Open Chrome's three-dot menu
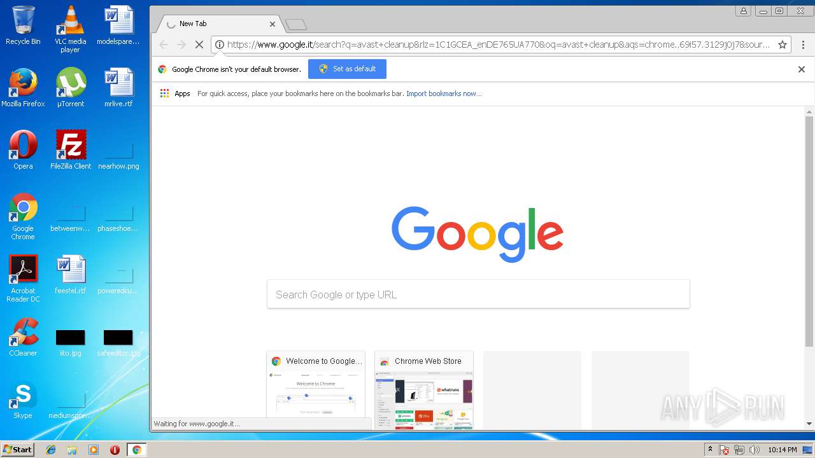This screenshot has height=458, width=815. [803, 45]
